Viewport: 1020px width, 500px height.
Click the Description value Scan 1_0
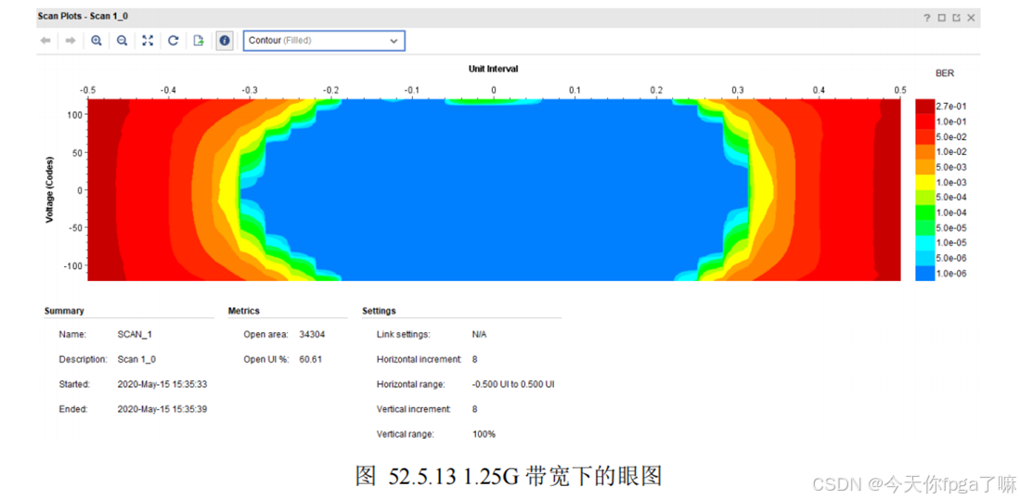click(x=136, y=359)
